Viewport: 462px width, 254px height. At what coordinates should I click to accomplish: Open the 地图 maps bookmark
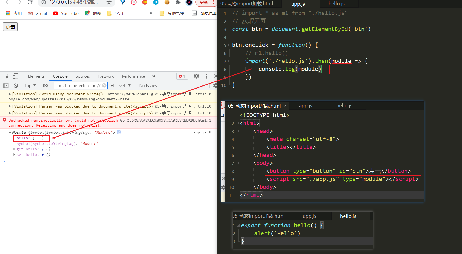(x=93, y=13)
